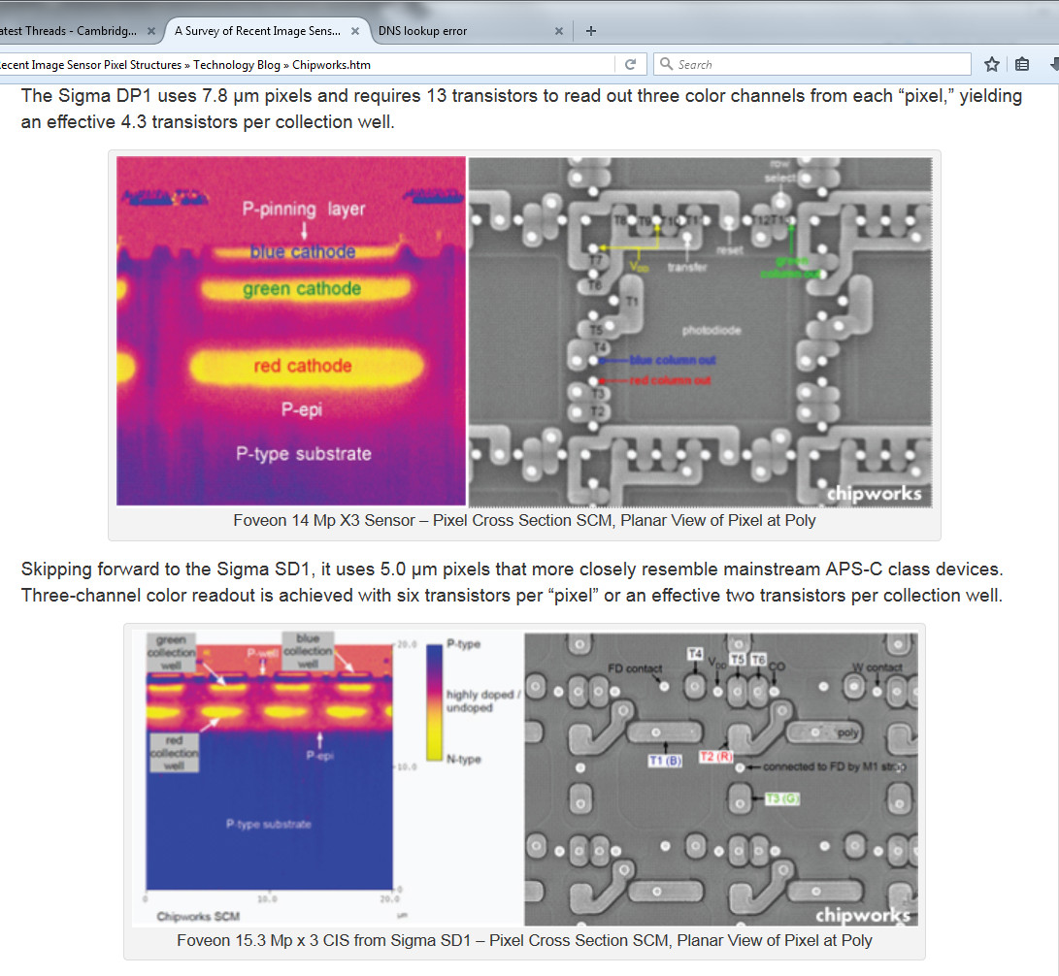The width and height of the screenshot is (1059, 976).
Task: Click the address bar showing Chipworks.htm
Action: 306,65
